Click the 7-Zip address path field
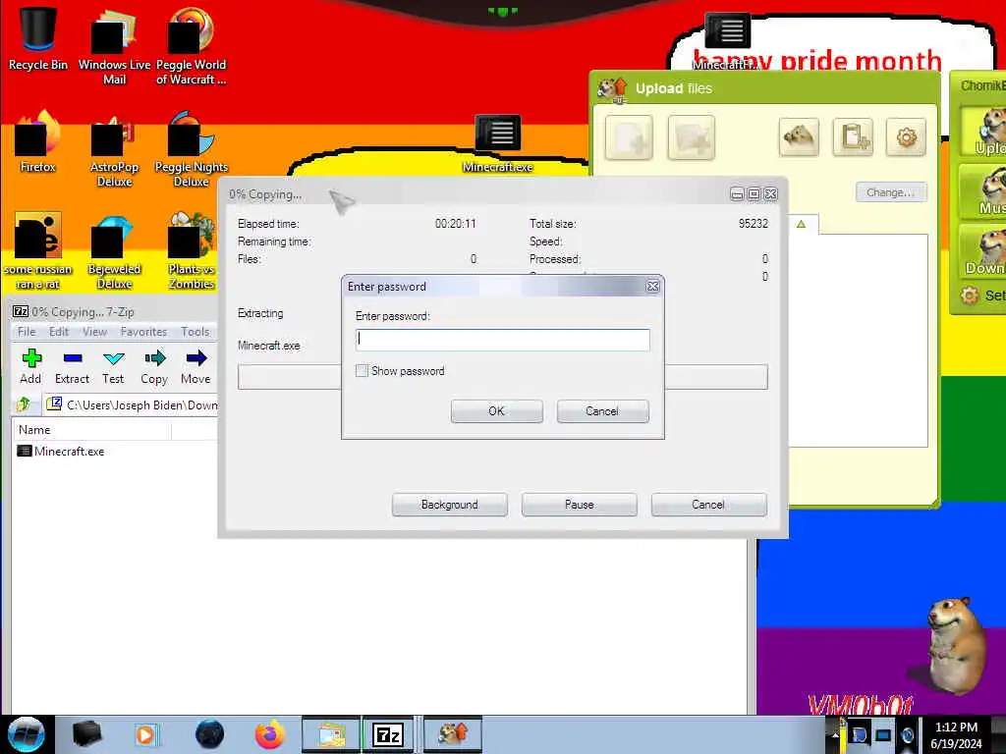 (132, 404)
